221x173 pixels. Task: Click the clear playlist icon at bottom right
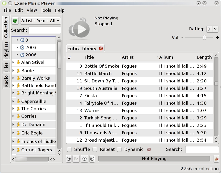coord(216,159)
